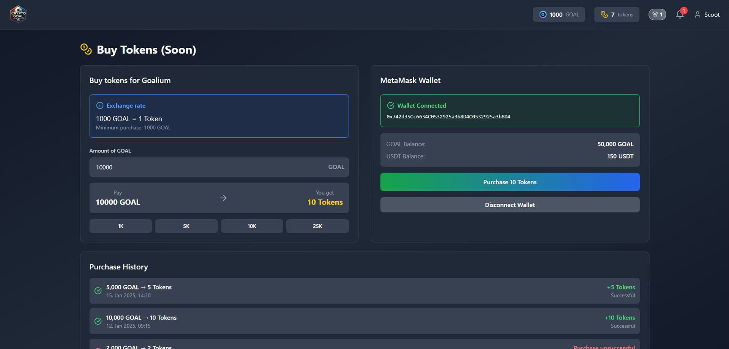The image size is (729, 349).
Task: Click the 'Exchange rate' label
Action: tap(126, 105)
